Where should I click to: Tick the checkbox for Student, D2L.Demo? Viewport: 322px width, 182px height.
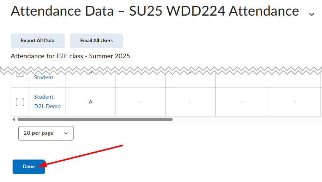coord(20,102)
